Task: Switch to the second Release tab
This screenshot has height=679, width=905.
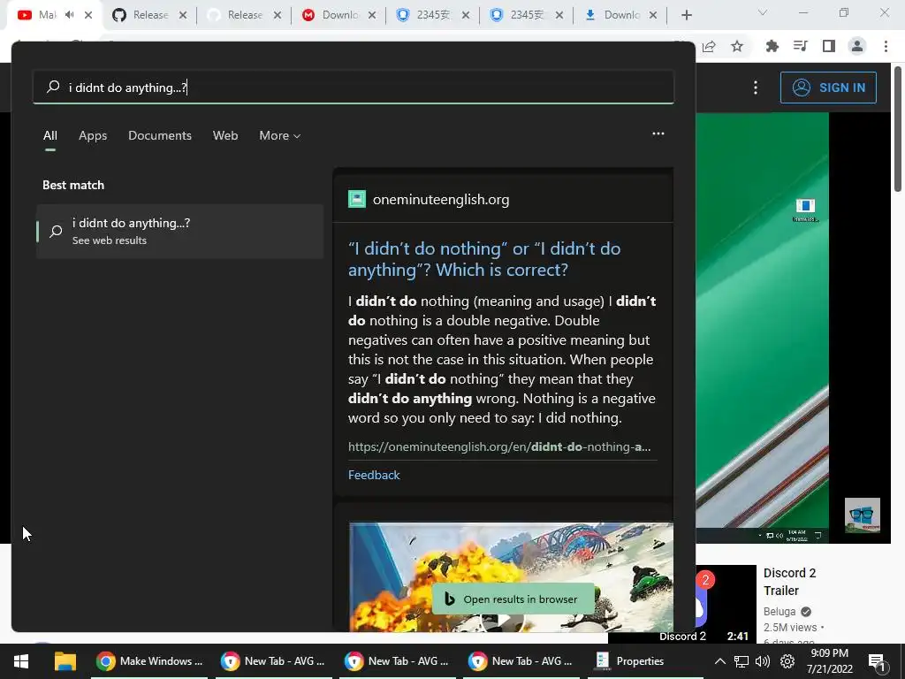Action: pyautogui.click(x=245, y=15)
